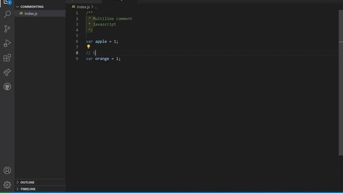This screenshot has height=193, width=343.
Task: Open the Source Control view
Action: click(x=7, y=28)
